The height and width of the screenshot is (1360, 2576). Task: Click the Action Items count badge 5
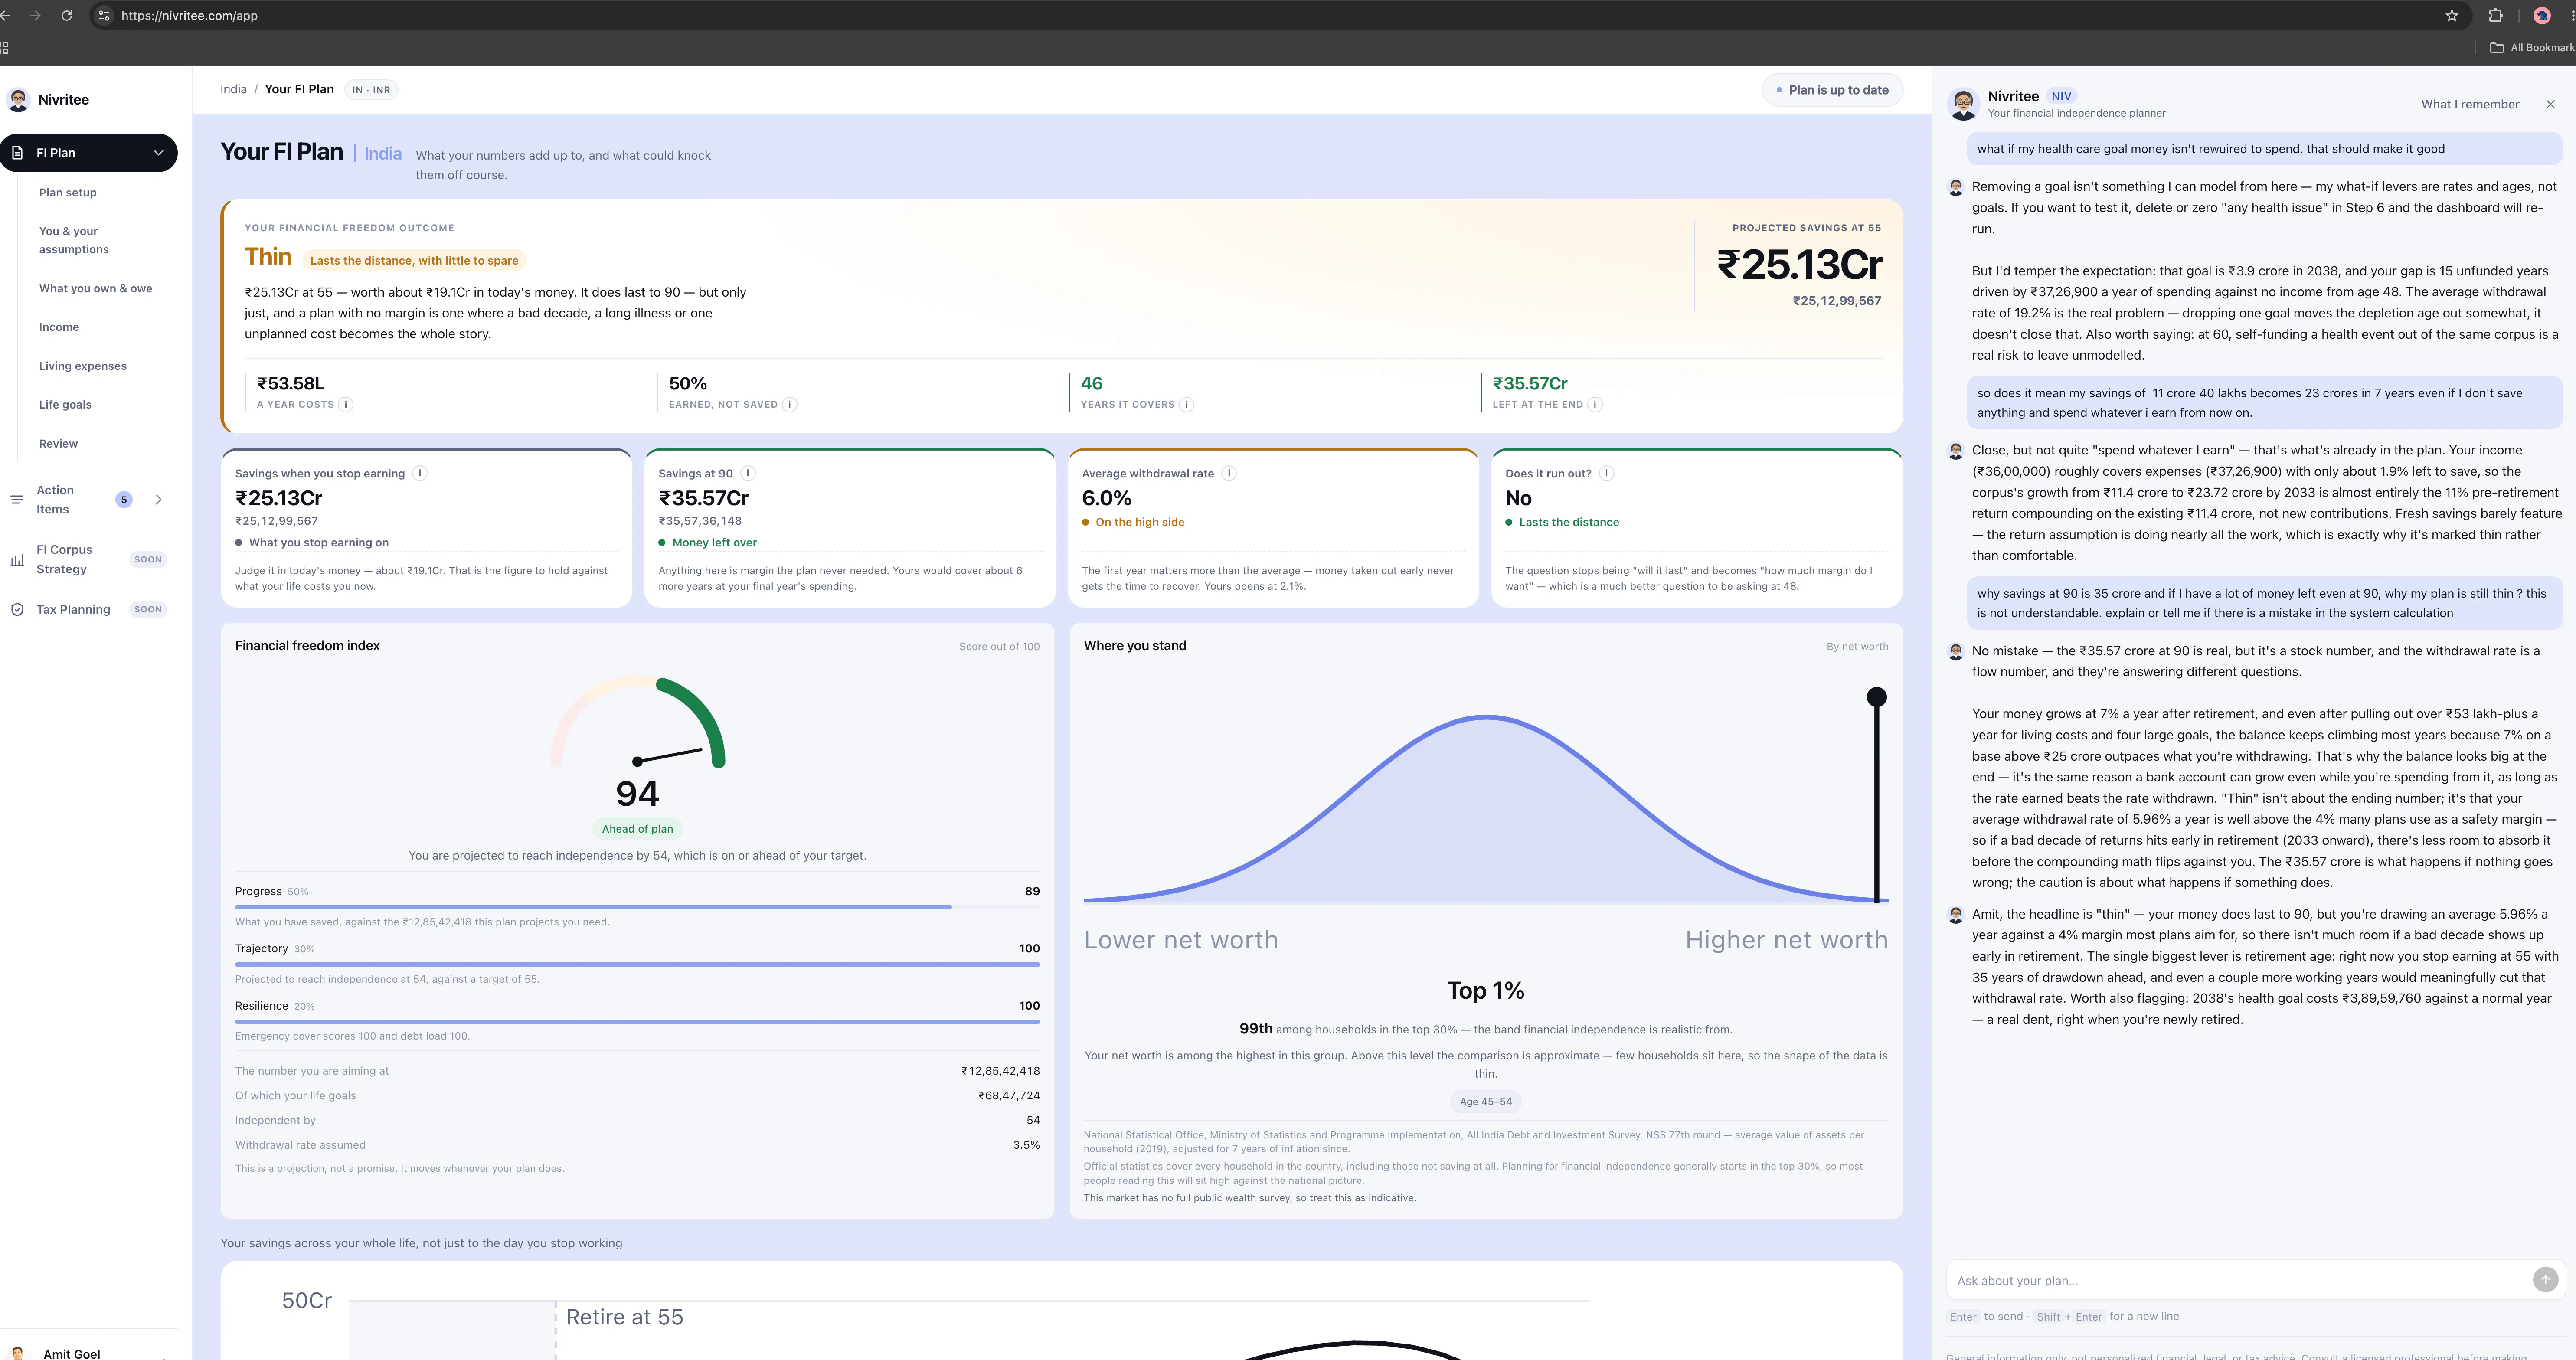(124, 499)
